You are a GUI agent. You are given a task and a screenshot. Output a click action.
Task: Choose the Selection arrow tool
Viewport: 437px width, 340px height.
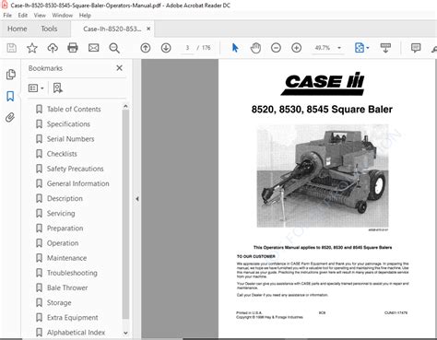(235, 48)
